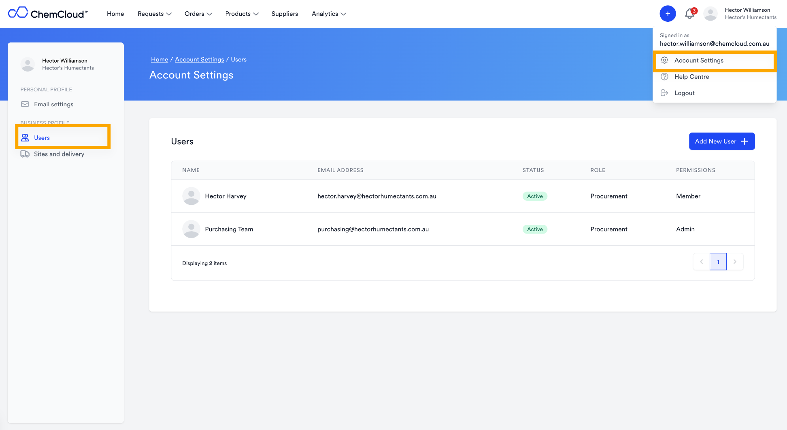Click the Help Centre question mark icon
This screenshot has width=787, height=430.
(664, 77)
